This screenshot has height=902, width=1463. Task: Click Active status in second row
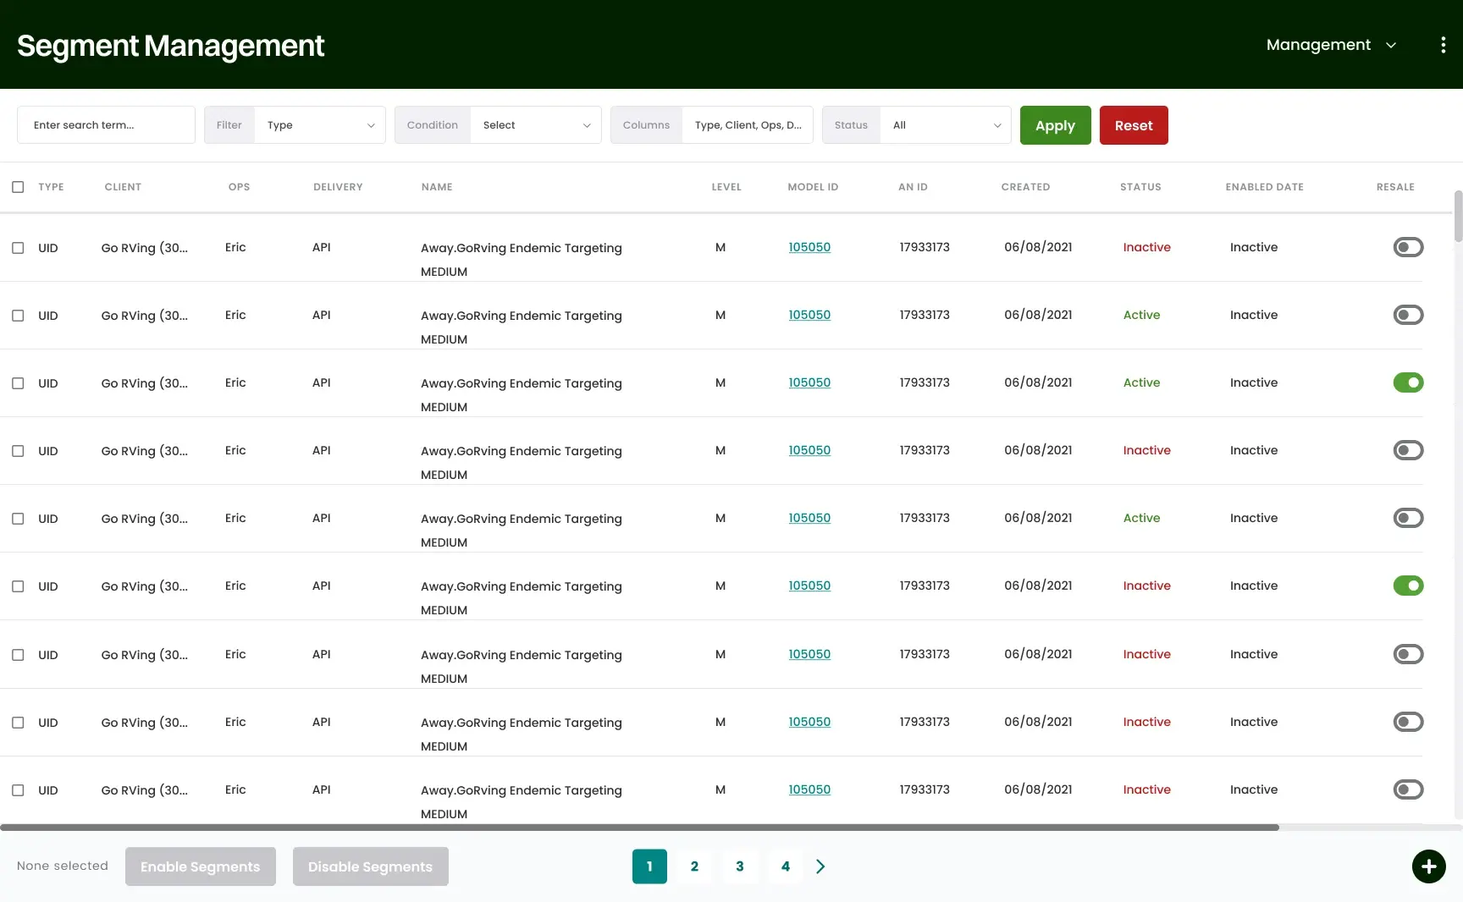coord(1141,315)
